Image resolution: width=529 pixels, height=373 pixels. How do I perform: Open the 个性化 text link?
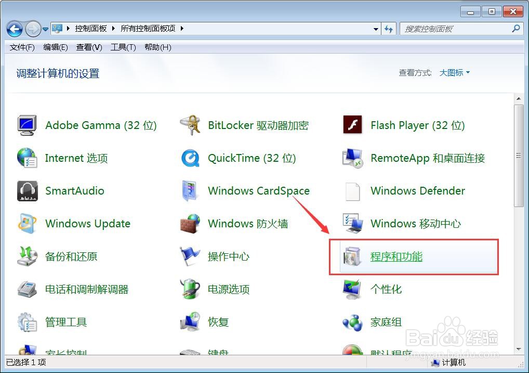point(386,289)
